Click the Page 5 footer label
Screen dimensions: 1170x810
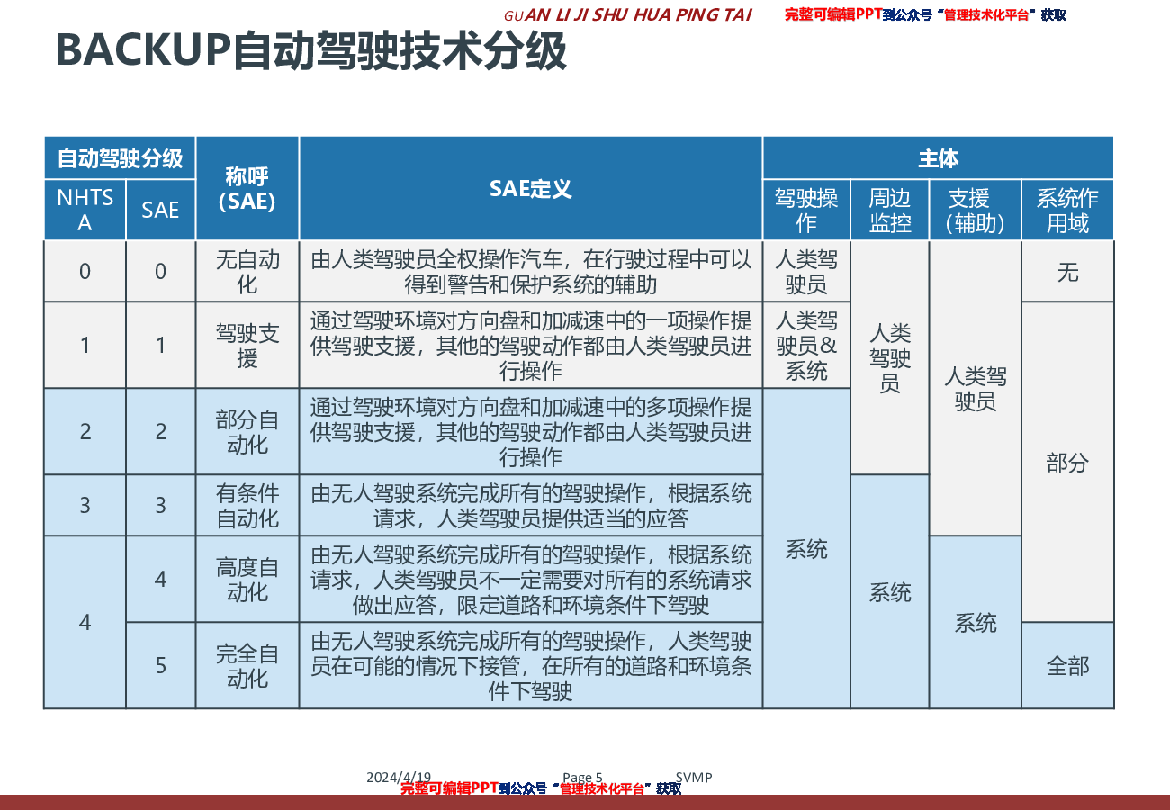tap(582, 777)
